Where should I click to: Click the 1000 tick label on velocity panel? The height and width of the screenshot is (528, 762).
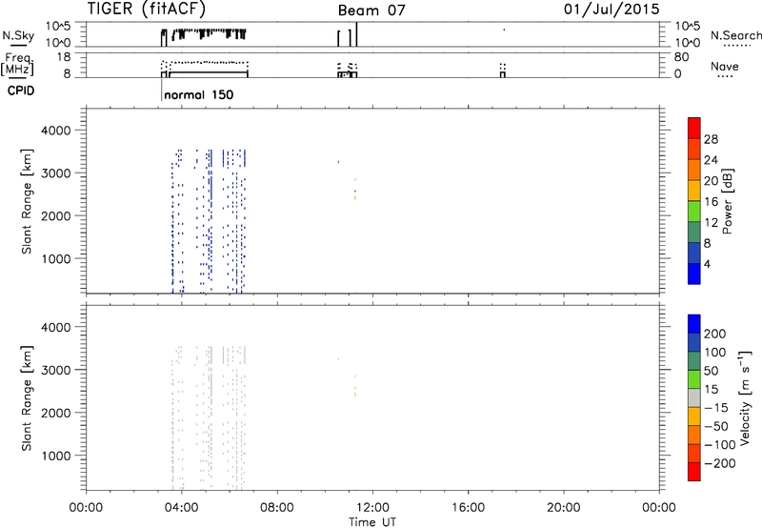[x=56, y=456]
